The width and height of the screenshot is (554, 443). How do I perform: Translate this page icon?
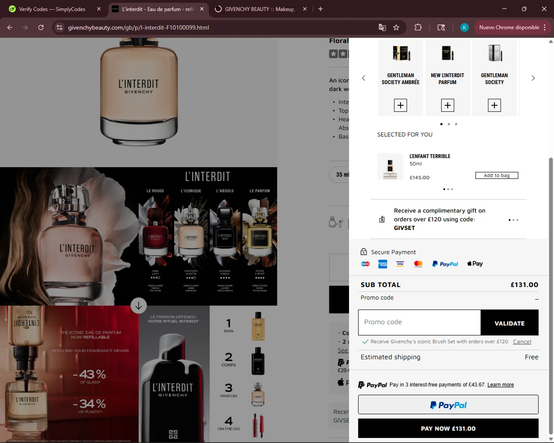[382, 27]
